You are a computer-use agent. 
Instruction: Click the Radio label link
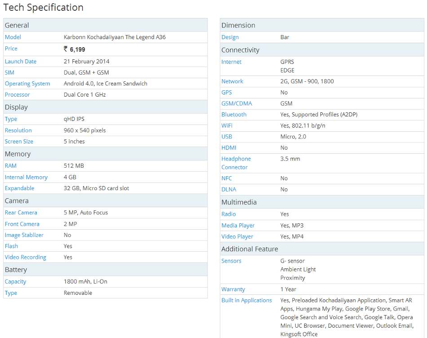pos(228,214)
